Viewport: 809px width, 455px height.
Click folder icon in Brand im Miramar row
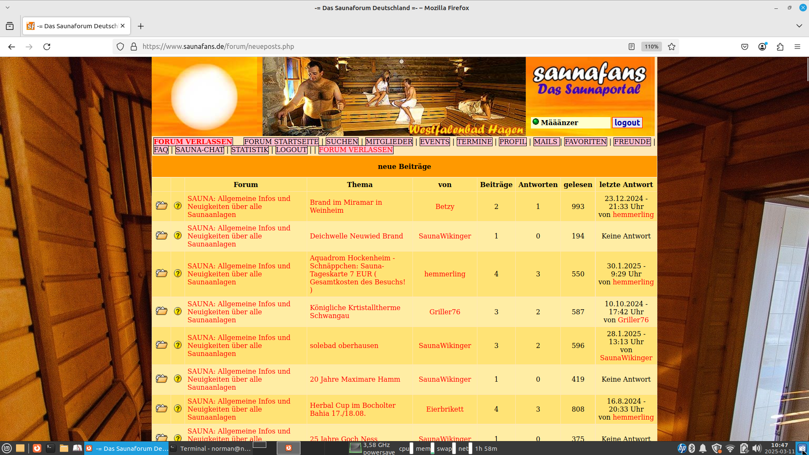[x=161, y=206]
